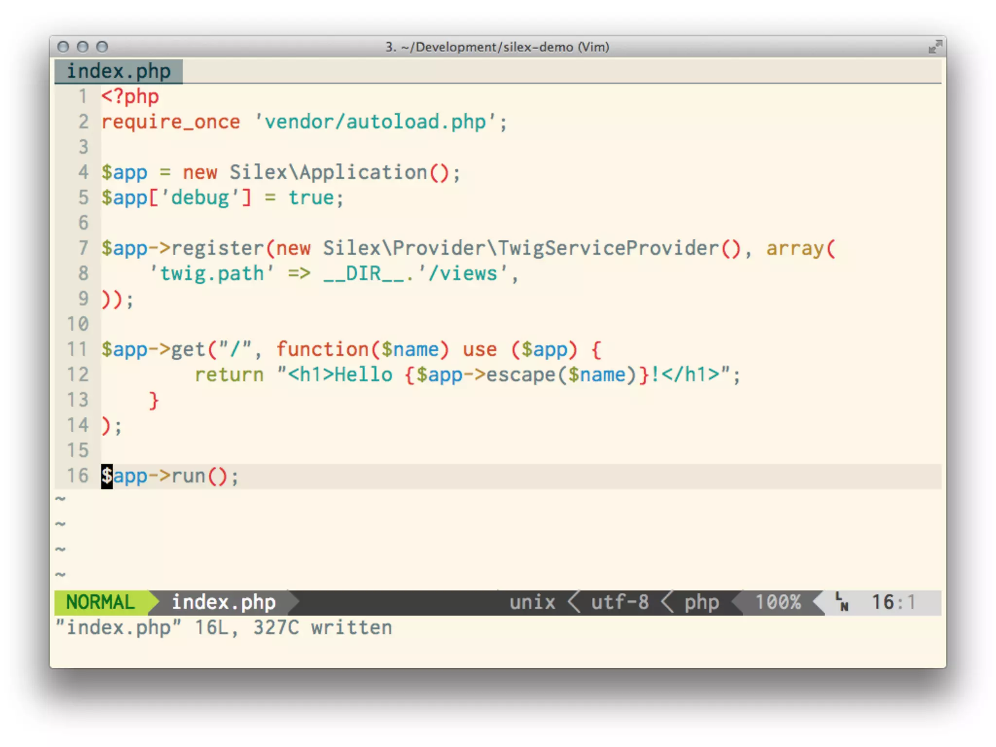Select the index.php tab at top
The height and width of the screenshot is (747, 996).
click(119, 71)
